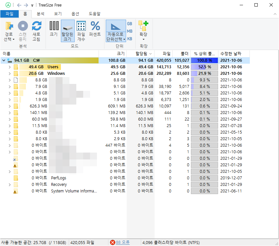Image resolution: width=279 pixels, height=246 pixels.
Task: Select the PerfLogs row
Action: point(125,178)
